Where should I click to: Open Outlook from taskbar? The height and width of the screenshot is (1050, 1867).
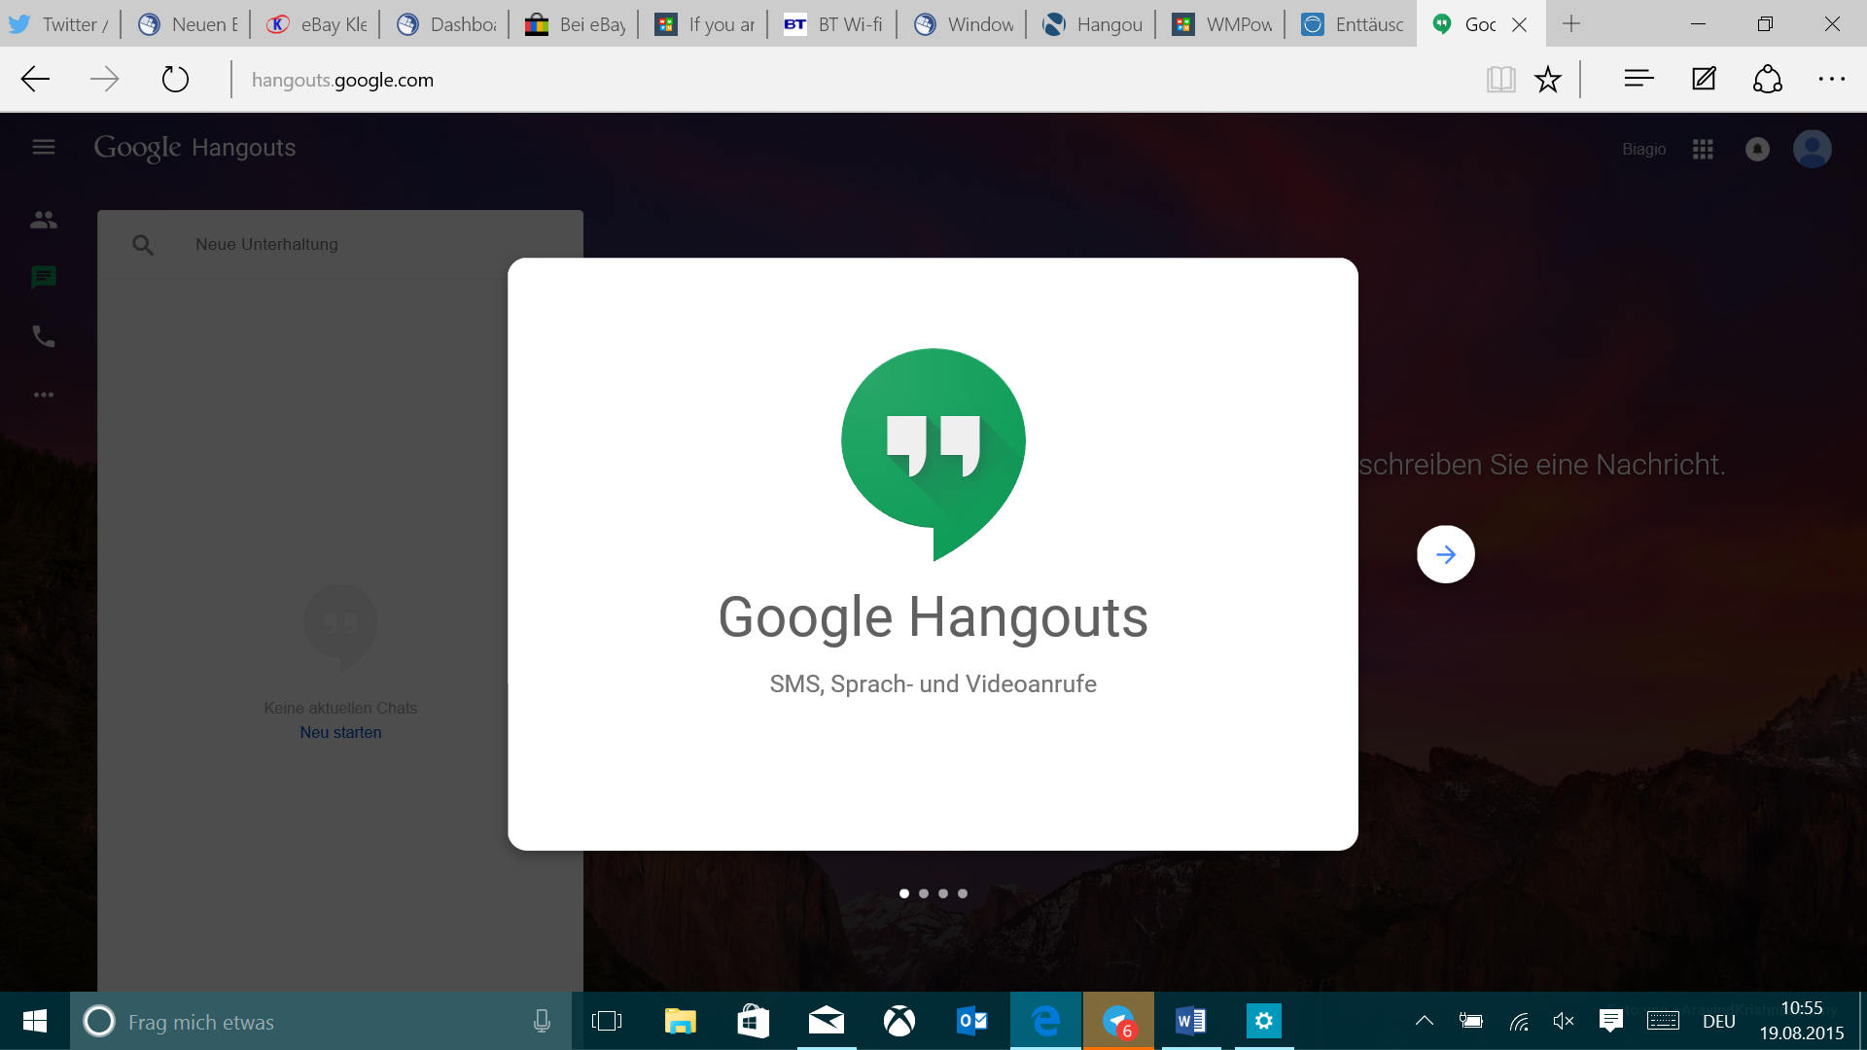pos(972,1021)
